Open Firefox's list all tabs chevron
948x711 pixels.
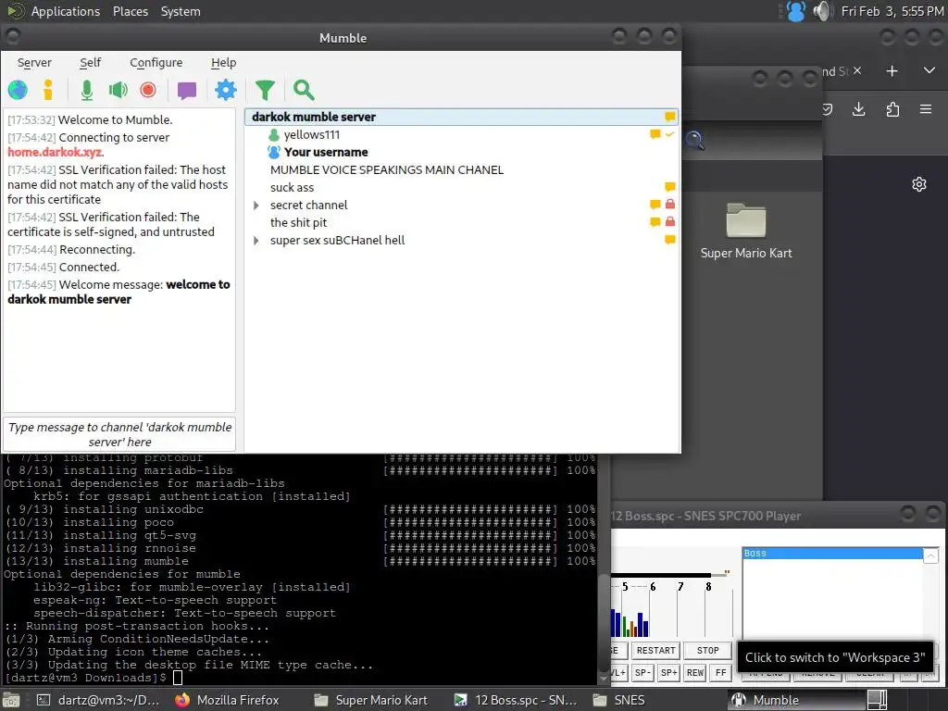click(929, 70)
